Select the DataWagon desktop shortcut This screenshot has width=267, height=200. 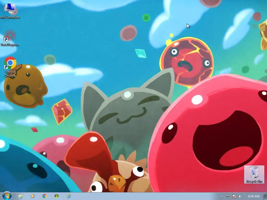[10, 38]
